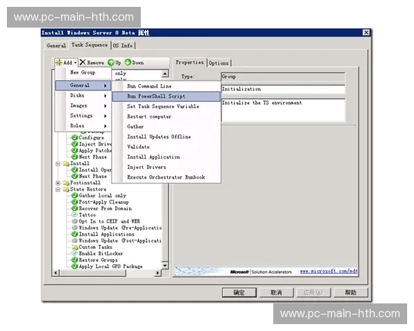This screenshot has width=414, height=331.
Task: Open the Properties tab
Action: point(190,62)
